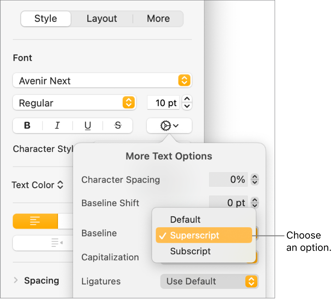Click the Character Spacing stepper
Viewport: 333px width, 299px height.
(255, 180)
